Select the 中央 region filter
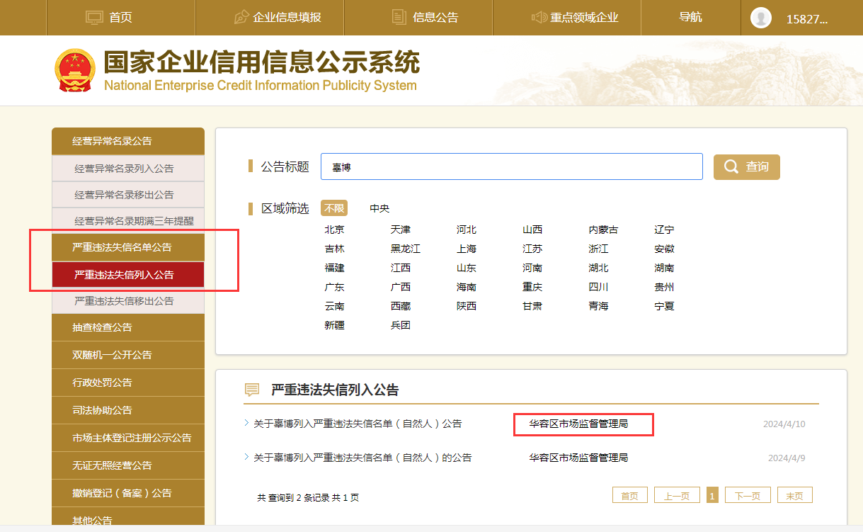This screenshot has width=863, height=532. click(379, 208)
